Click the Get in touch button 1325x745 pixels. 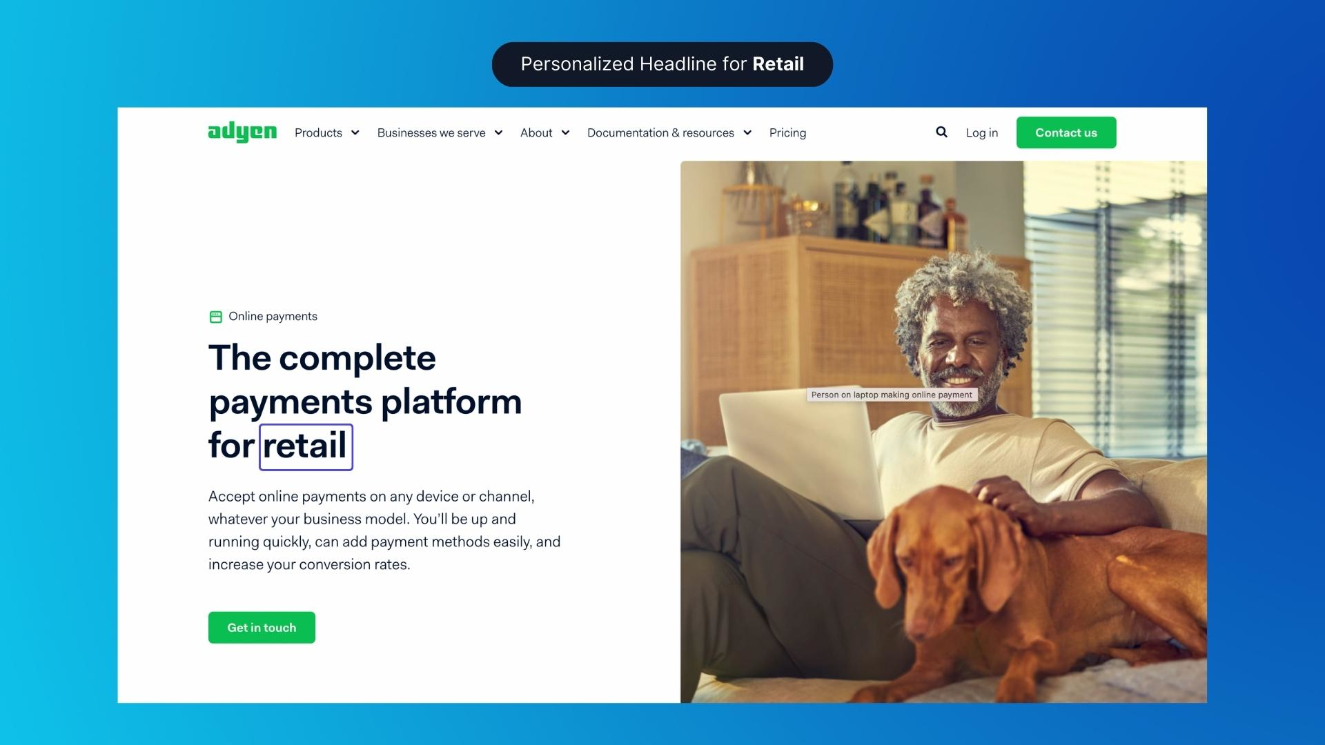(261, 627)
